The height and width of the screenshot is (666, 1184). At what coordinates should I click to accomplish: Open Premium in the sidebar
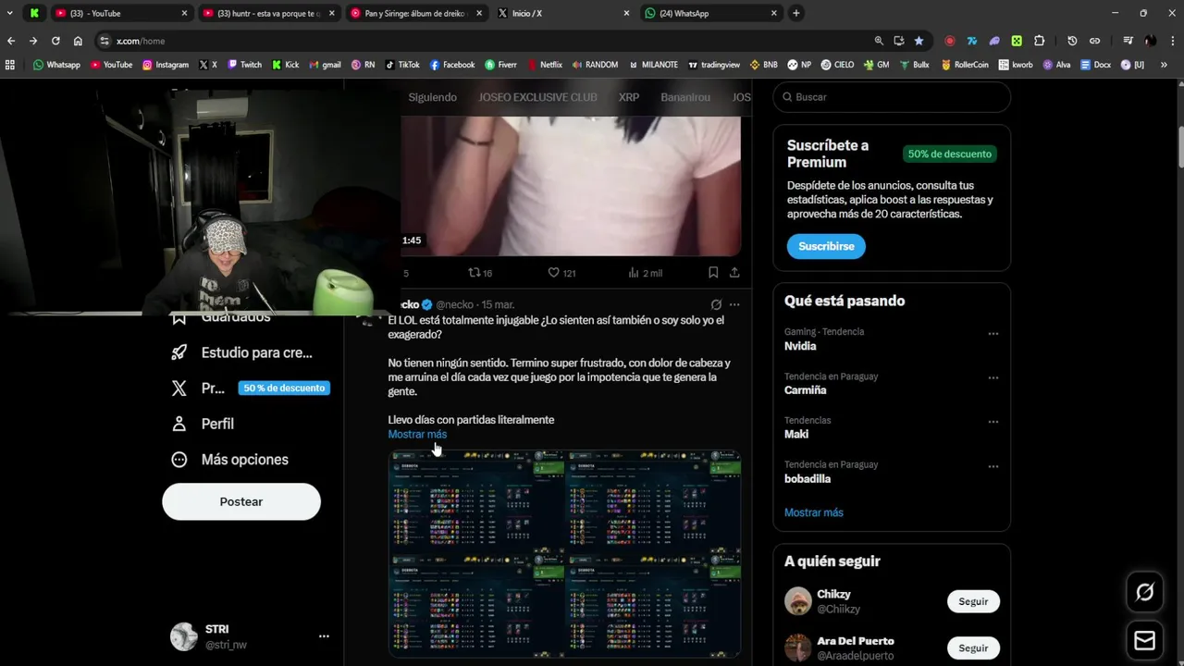pyautogui.click(x=250, y=388)
